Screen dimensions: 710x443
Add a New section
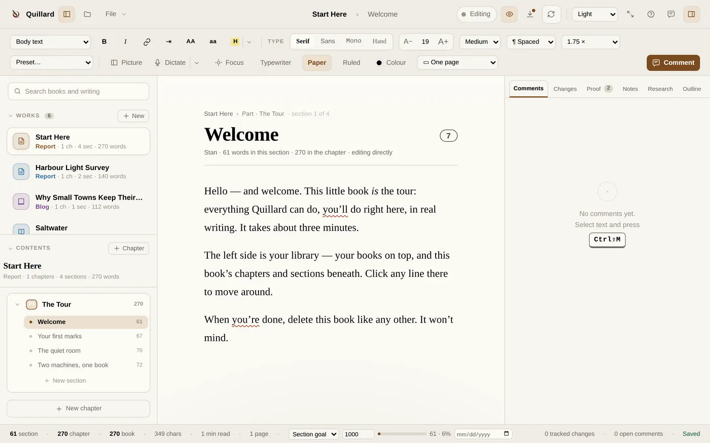click(x=65, y=381)
